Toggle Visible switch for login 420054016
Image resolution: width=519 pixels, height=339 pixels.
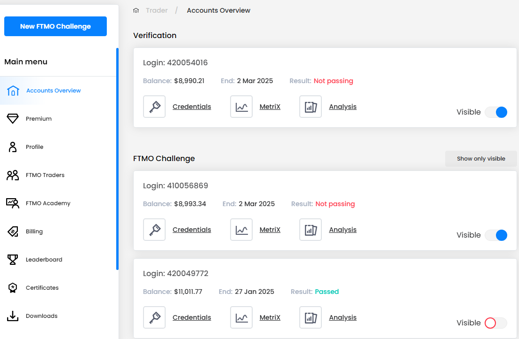click(x=496, y=112)
